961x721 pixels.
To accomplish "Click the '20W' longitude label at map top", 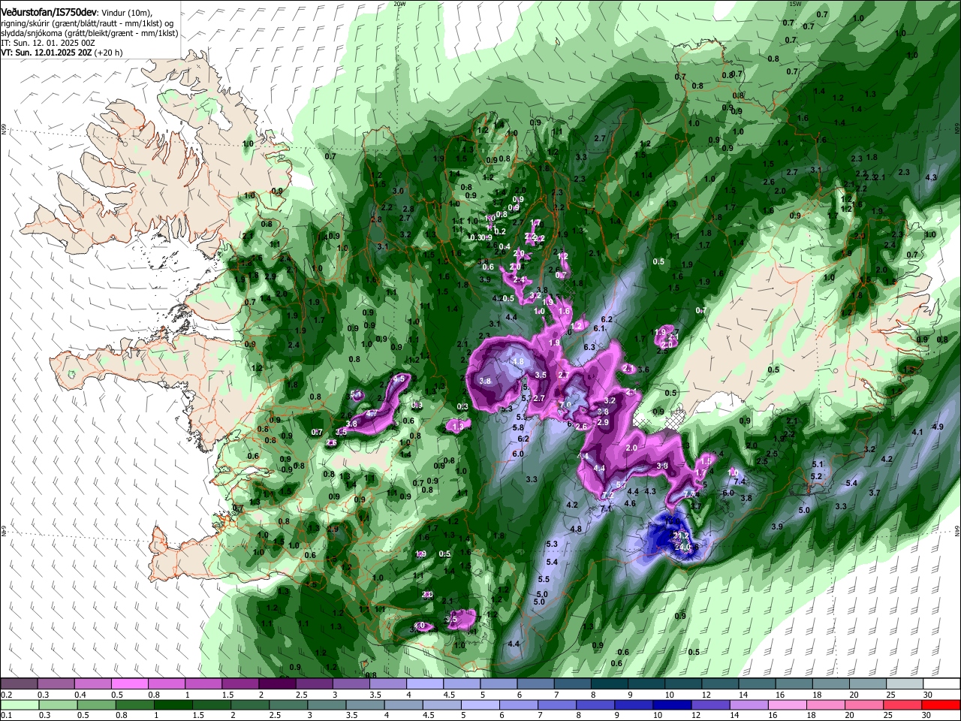I will (399, 4).
